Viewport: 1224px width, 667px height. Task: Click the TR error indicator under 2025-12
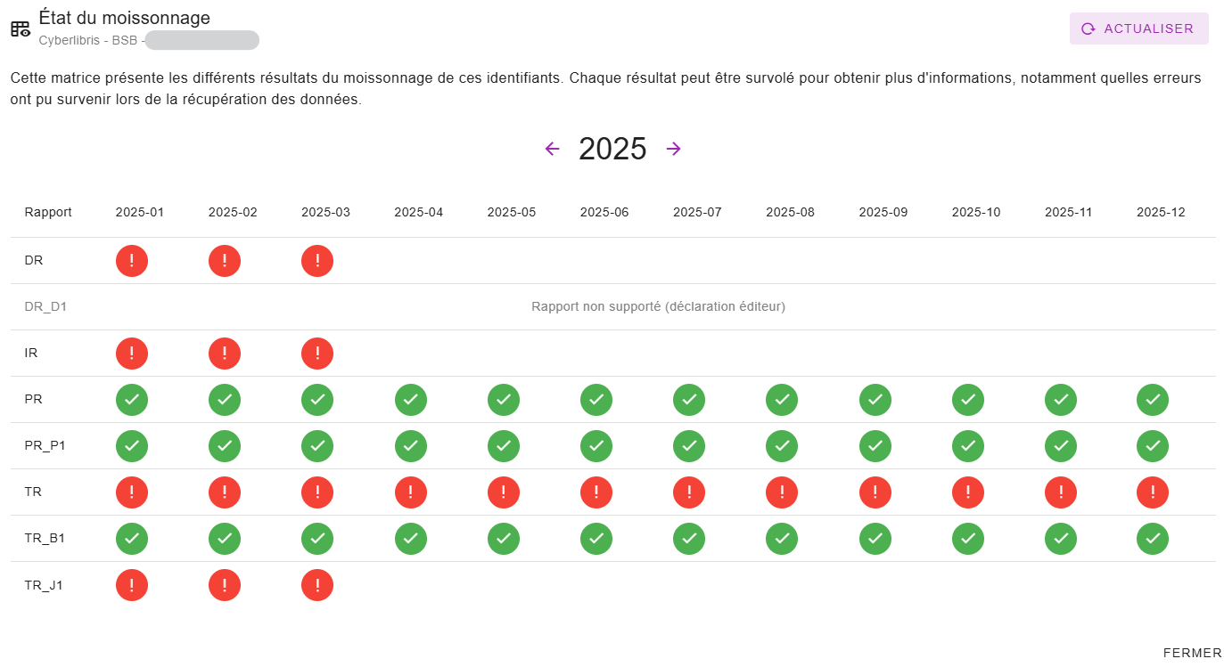point(1153,492)
